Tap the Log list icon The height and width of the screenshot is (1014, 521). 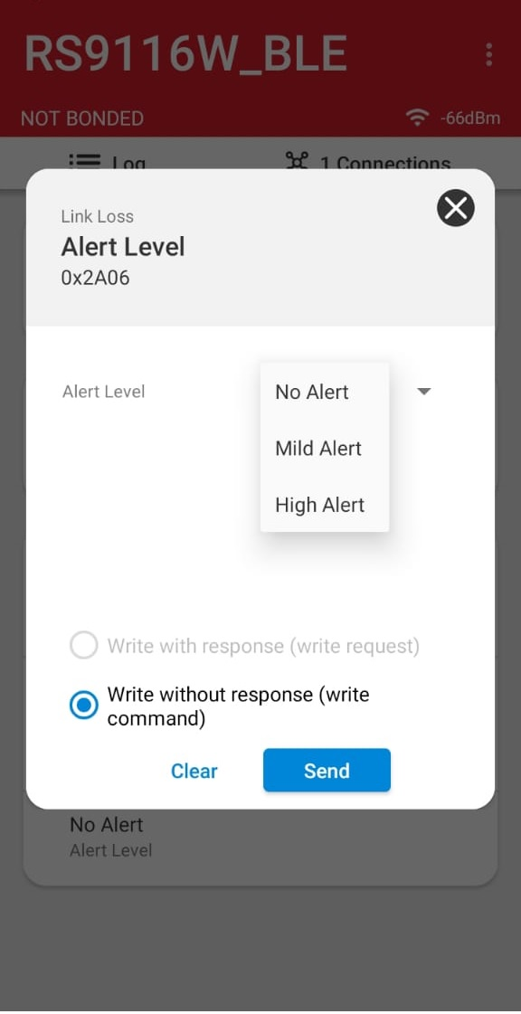tap(85, 161)
